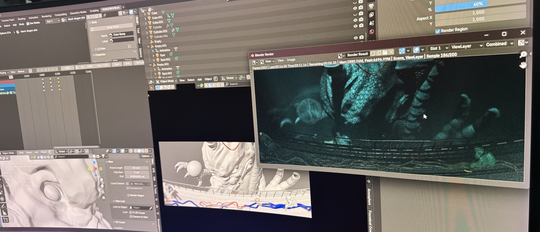Pick an object with the eyedropper in Lock to Object

pyautogui.click(x=151, y=208)
